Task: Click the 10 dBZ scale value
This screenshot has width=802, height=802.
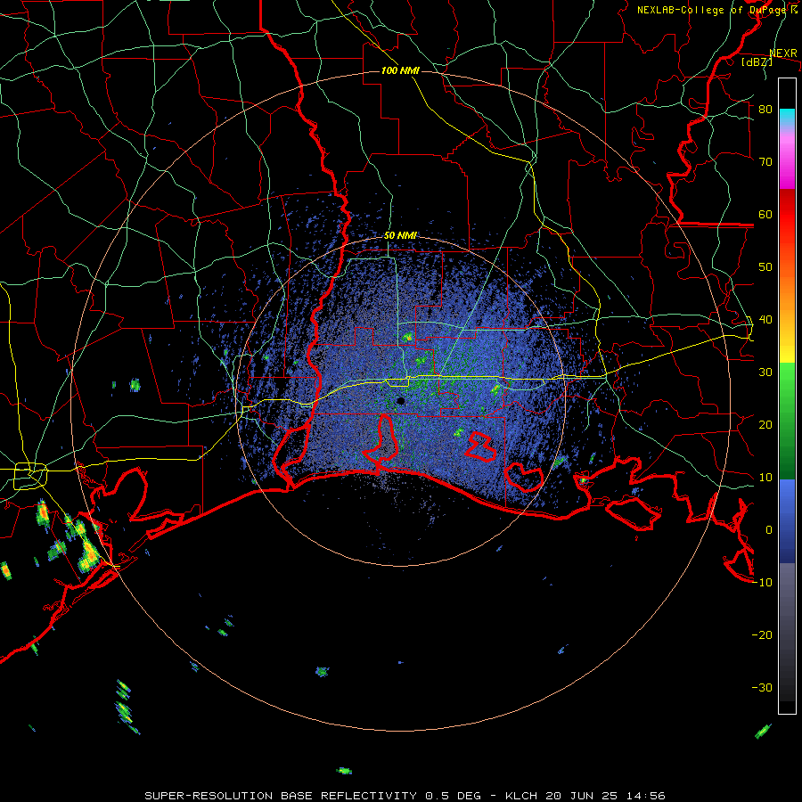Action: point(765,478)
